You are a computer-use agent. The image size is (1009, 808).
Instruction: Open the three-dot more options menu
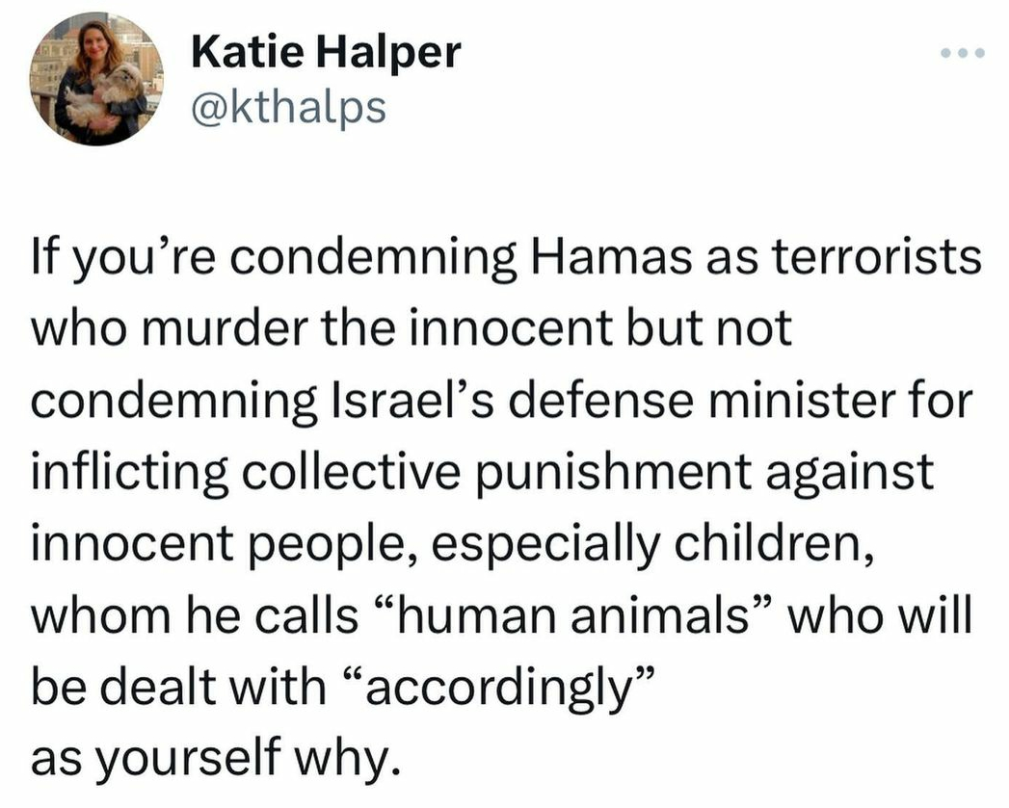[x=962, y=53]
